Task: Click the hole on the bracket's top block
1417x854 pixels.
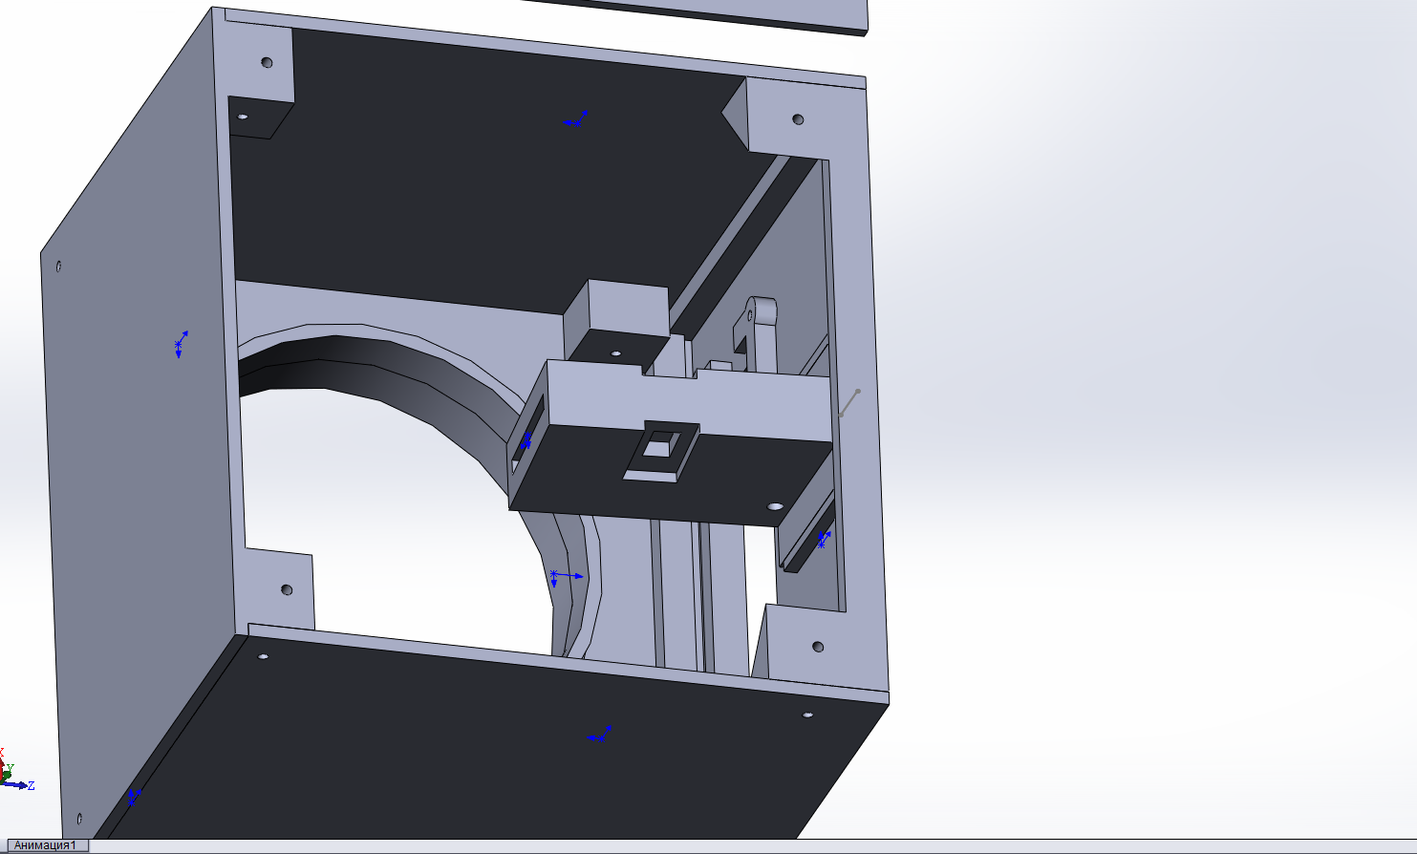Action: 615,353
